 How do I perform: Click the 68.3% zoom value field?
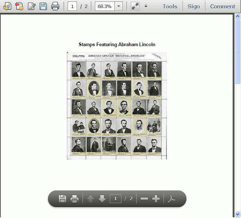pos(105,6)
